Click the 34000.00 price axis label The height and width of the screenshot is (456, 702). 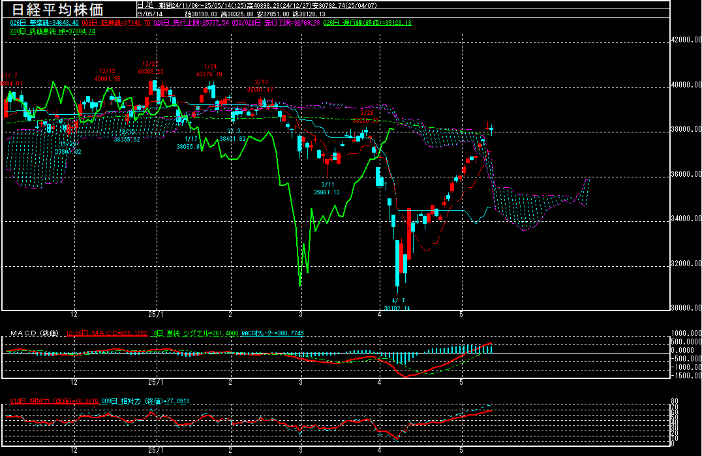pyautogui.click(x=686, y=219)
